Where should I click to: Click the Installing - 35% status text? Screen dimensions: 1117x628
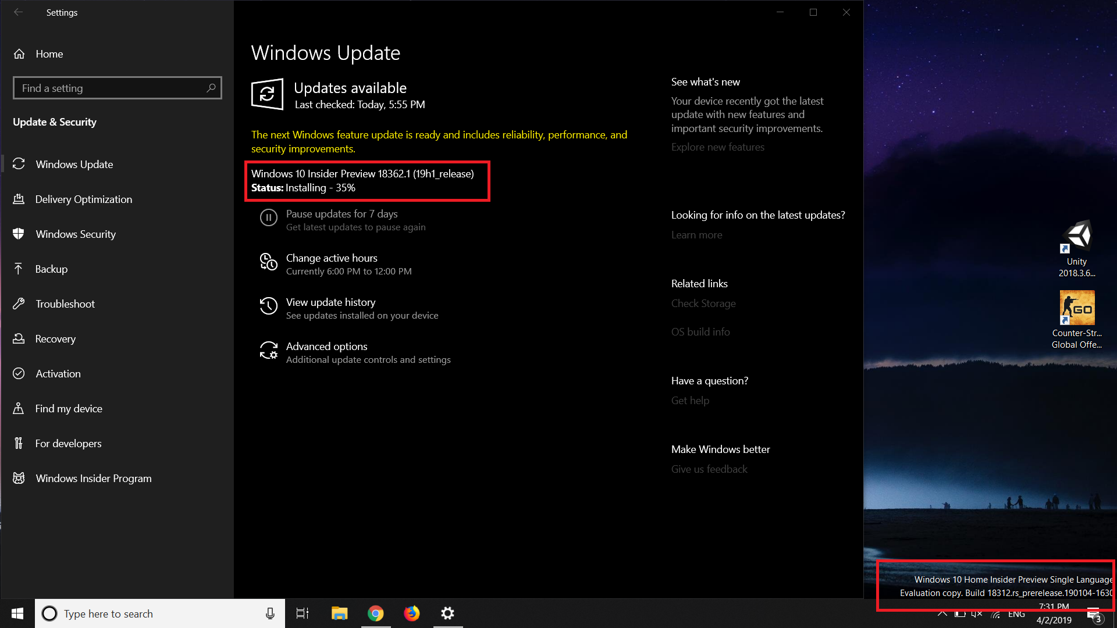tap(321, 188)
